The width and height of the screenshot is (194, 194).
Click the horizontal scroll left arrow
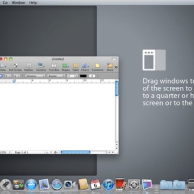[109, 153]
